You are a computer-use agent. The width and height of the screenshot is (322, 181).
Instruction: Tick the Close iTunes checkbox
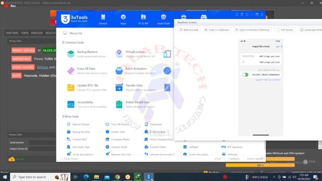[x=61, y=159]
